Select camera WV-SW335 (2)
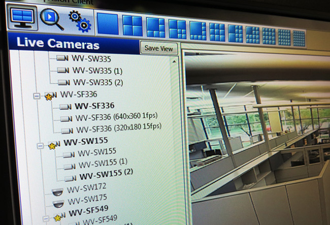The image size is (330, 225). click(98, 82)
